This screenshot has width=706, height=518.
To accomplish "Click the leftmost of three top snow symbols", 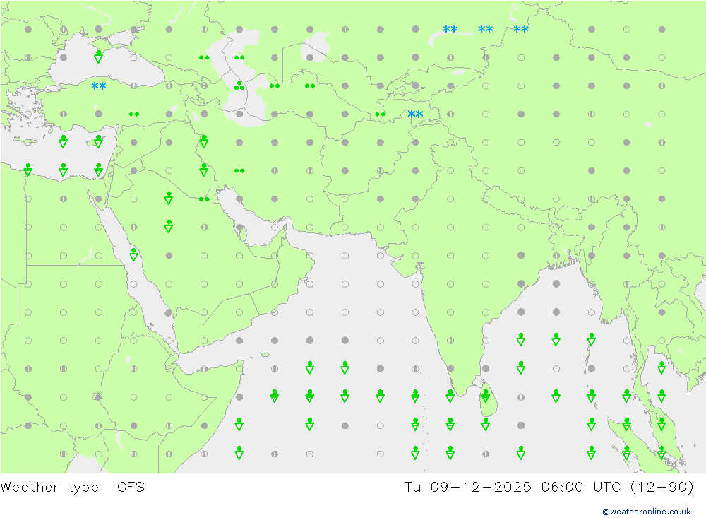I will click(x=450, y=30).
